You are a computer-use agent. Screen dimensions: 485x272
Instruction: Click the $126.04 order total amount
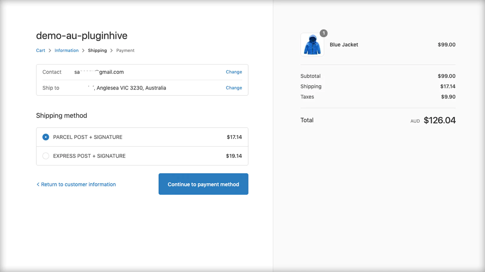pyautogui.click(x=440, y=120)
